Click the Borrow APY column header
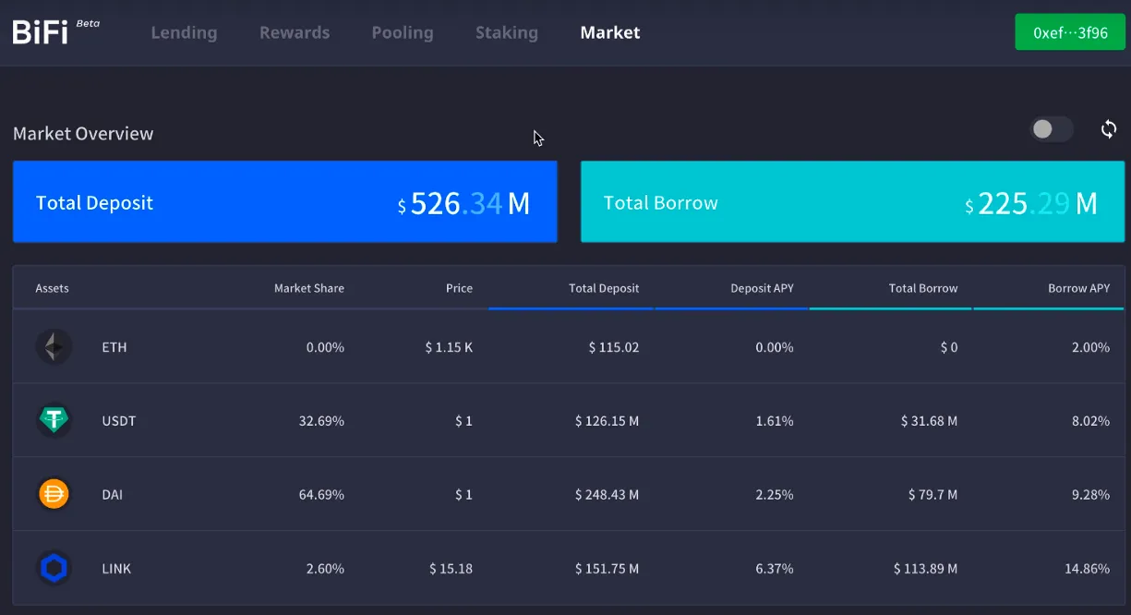The image size is (1131, 615). coord(1079,288)
